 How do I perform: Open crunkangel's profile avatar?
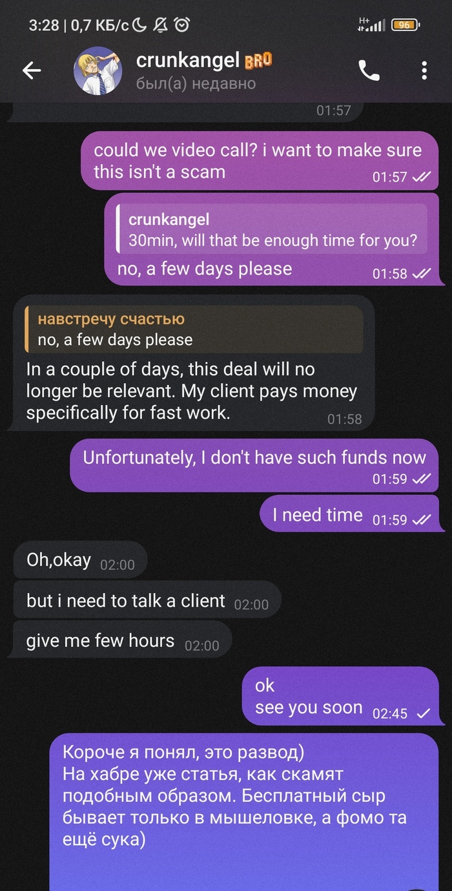point(99,71)
